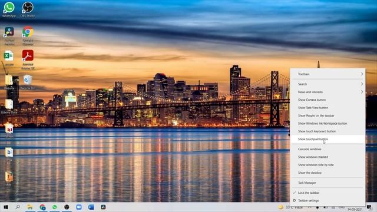Image resolution: width=377 pixels, height=212 pixels.
Task: Select the Word document desktop icon
Action: [x=9, y=154]
